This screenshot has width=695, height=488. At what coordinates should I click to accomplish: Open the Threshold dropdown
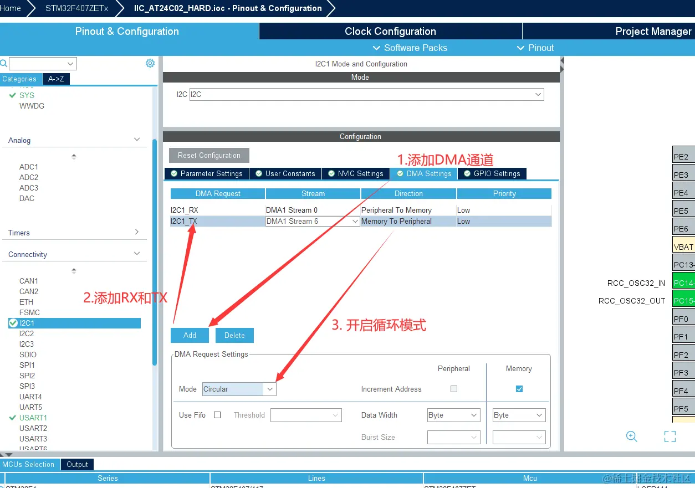(306, 415)
